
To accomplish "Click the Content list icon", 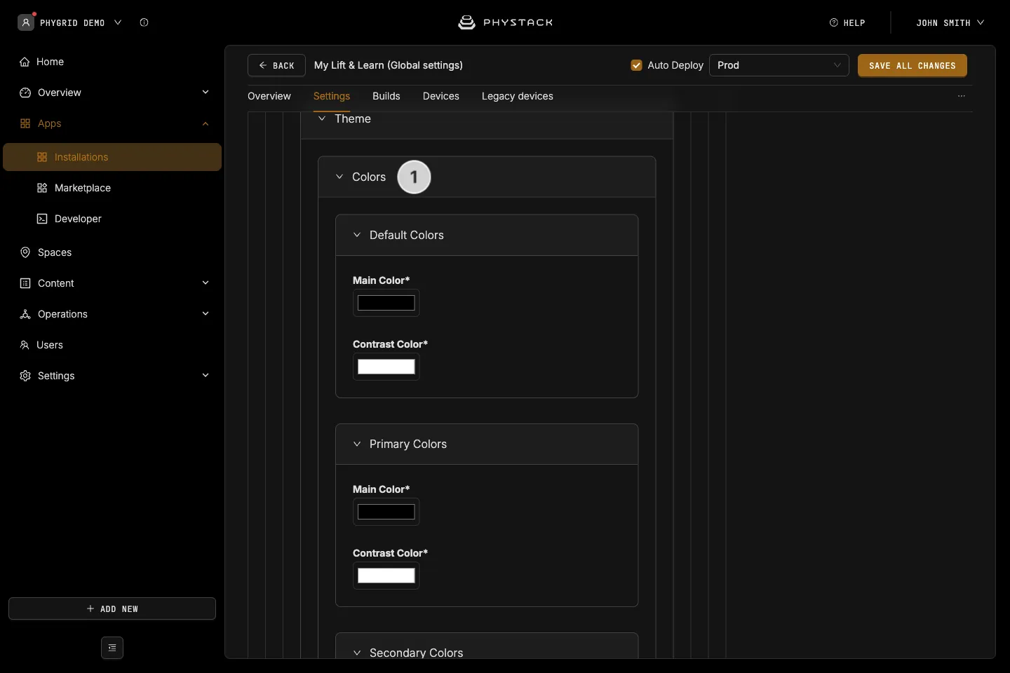I will pyautogui.click(x=25, y=283).
